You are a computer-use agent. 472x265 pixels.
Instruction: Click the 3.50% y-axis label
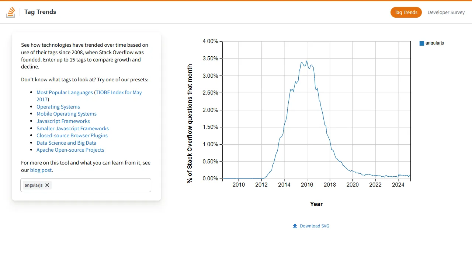point(210,59)
